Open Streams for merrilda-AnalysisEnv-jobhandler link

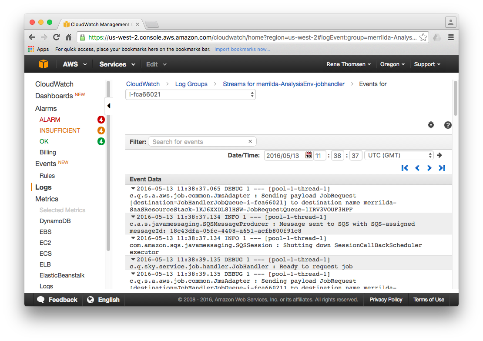(284, 84)
